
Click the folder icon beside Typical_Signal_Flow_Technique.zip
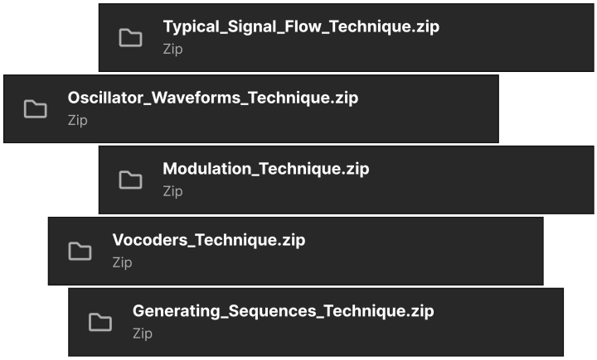tap(131, 37)
